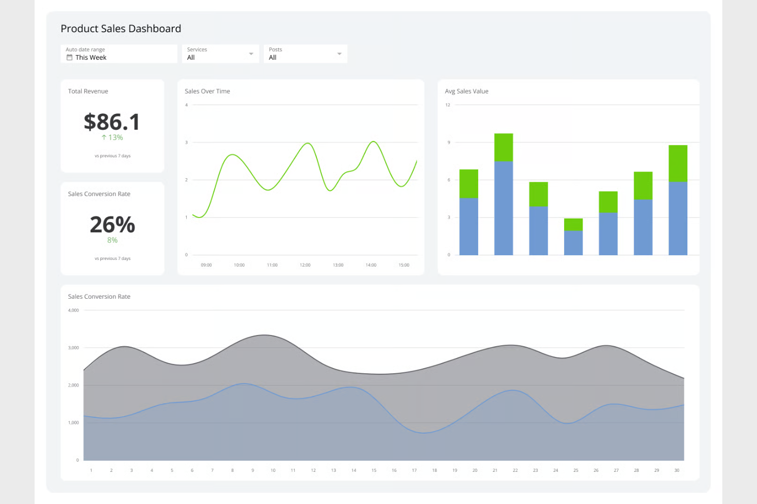
Task: Open the This Week date range selector
Action: (119, 54)
